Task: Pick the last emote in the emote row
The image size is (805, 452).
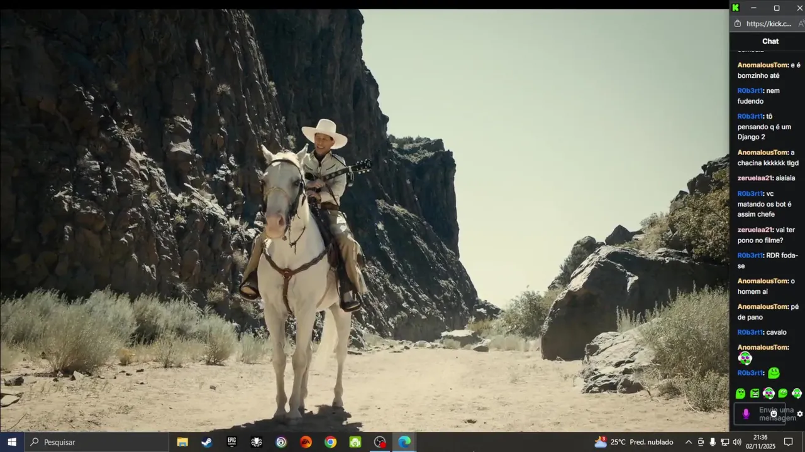Action: click(797, 394)
